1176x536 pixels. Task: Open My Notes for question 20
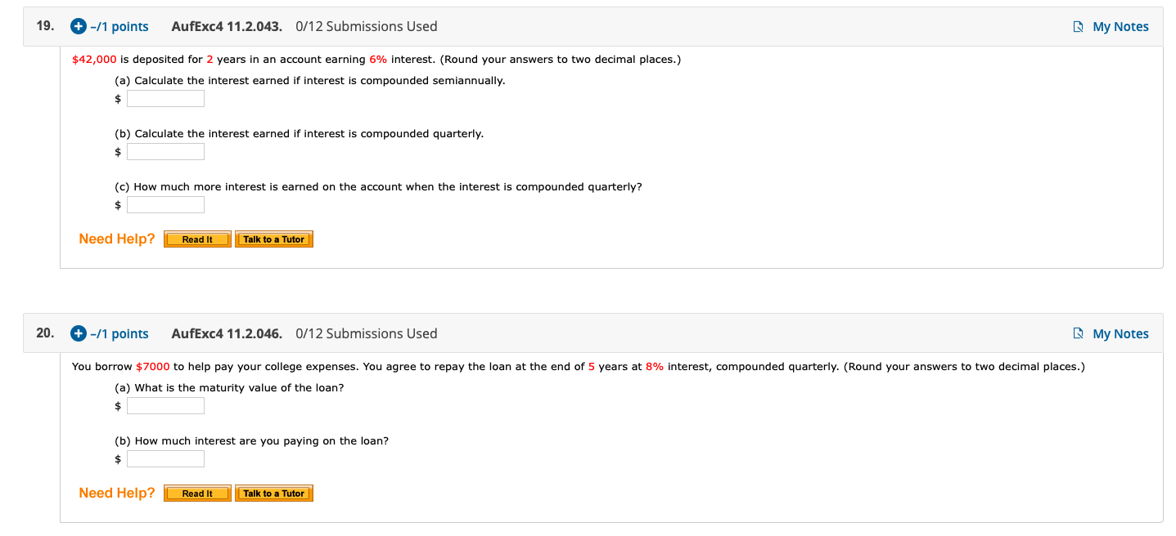(1120, 333)
